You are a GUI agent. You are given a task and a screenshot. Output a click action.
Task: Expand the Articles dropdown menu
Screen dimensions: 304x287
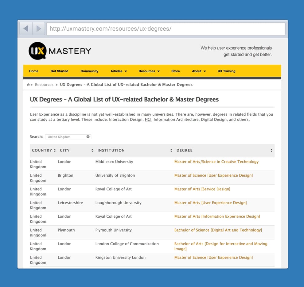click(119, 71)
